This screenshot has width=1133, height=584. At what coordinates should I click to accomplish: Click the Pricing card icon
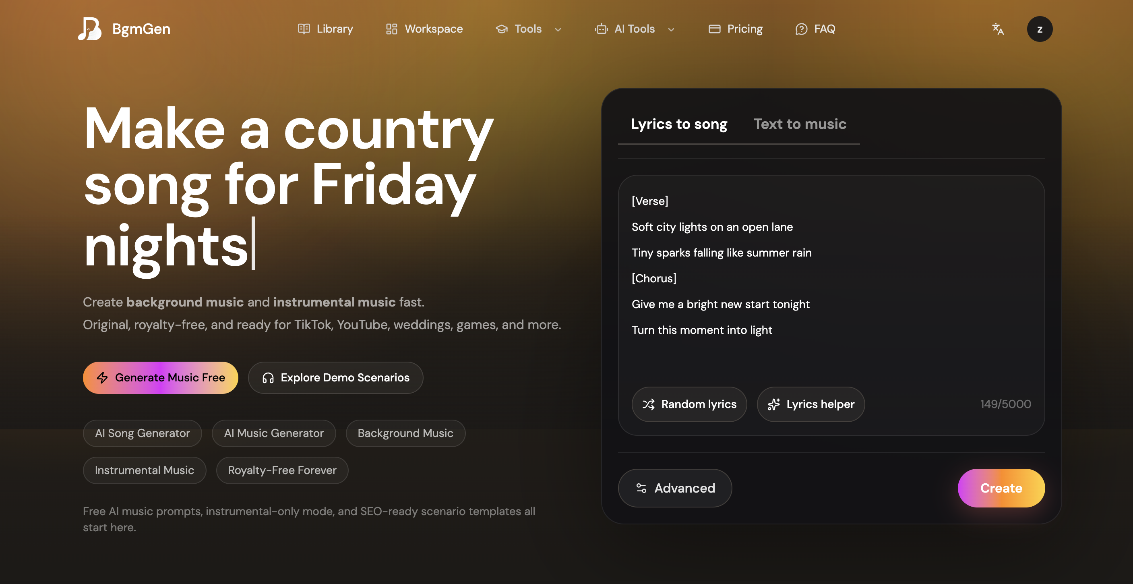pos(714,29)
